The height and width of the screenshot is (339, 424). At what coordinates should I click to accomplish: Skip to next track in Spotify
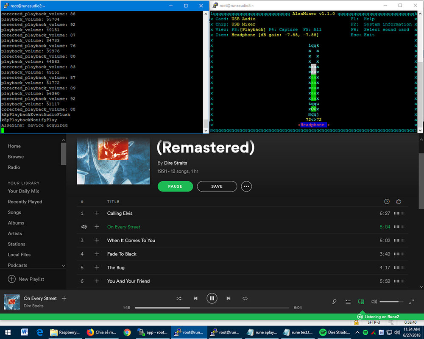click(x=229, y=298)
